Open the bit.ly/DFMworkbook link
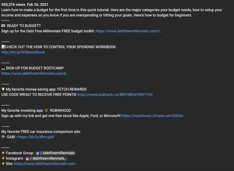 pos(23,52)
